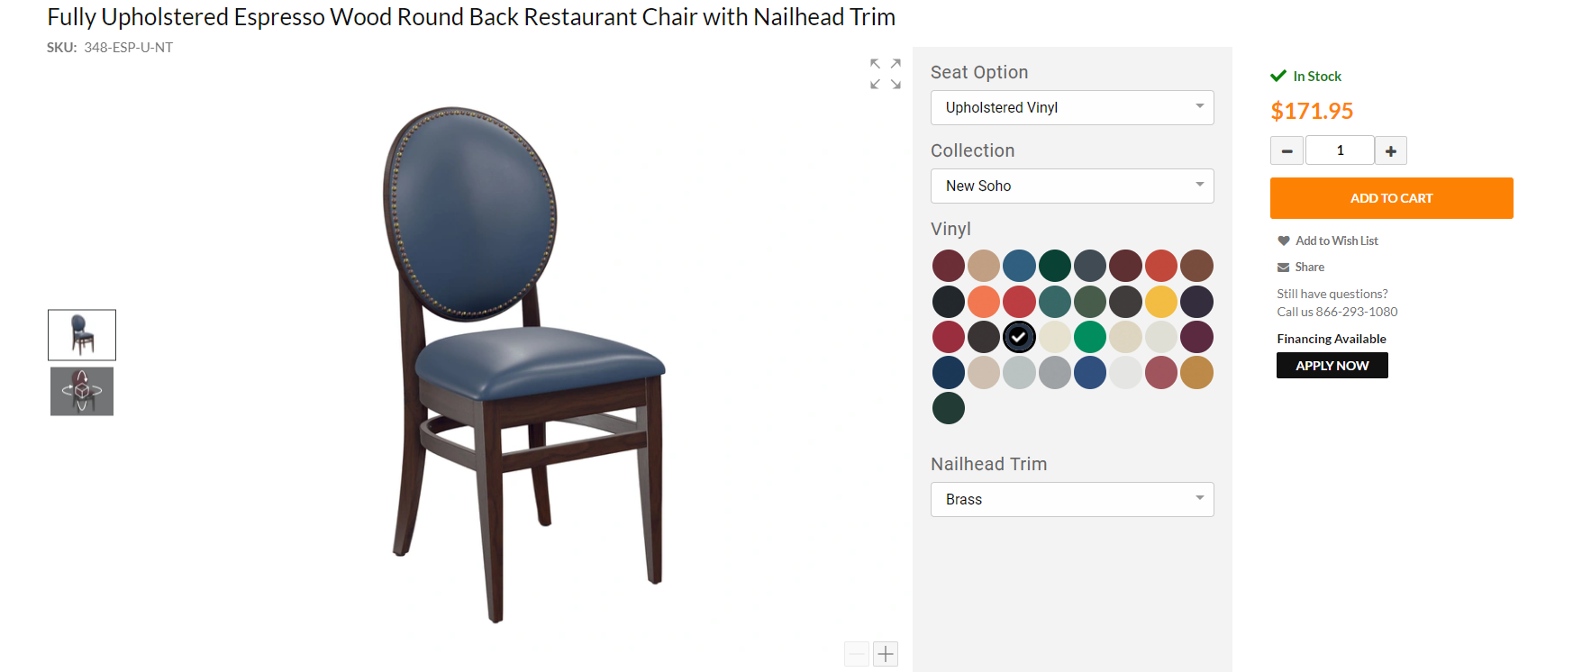Choose the yellow vinyl swatch
The width and height of the screenshot is (1573, 672).
pyautogui.click(x=1161, y=302)
